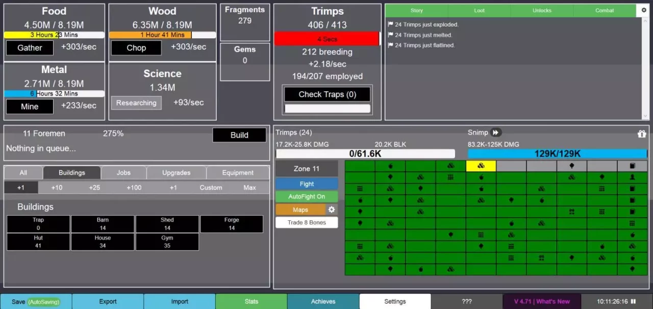Click the person icon cell in the grid

(633, 177)
